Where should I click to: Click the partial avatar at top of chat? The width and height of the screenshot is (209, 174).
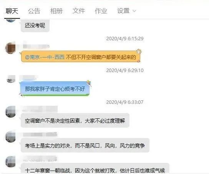tap(11, 20)
